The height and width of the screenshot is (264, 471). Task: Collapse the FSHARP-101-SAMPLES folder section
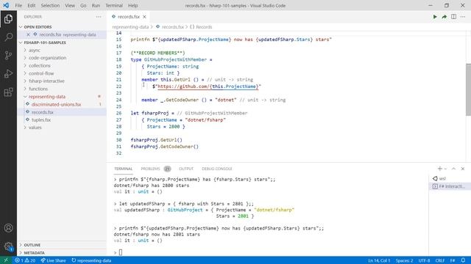45,43
